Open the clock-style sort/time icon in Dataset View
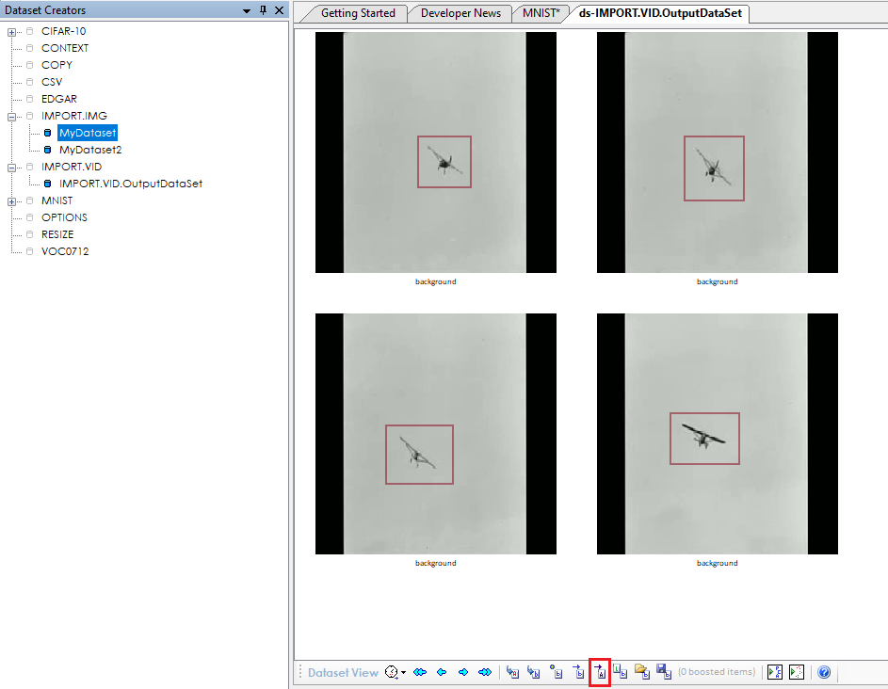This screenshot has width=888, height=689. click(x=392, y=672)
